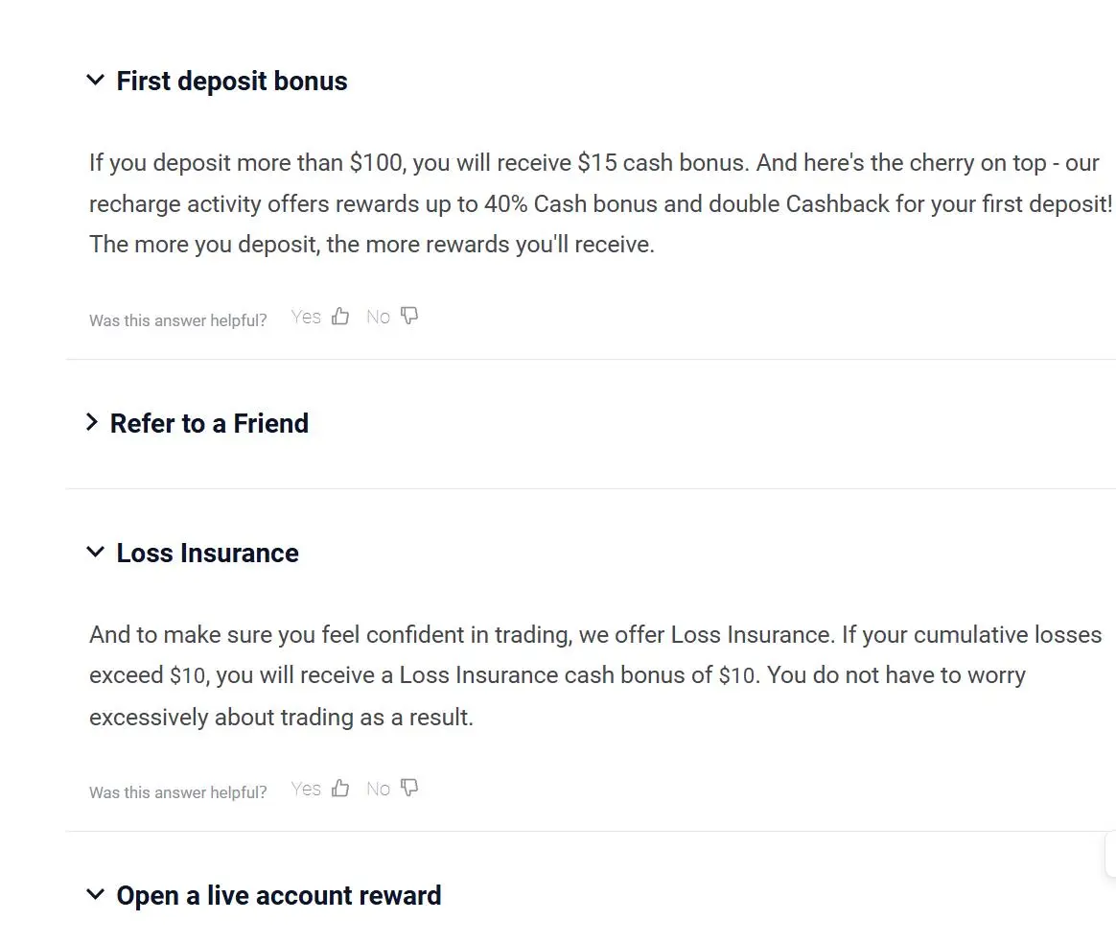Collapse Loss Insurance via its chevron
This screenshot has width=1116, height=944.
(95, 552)
